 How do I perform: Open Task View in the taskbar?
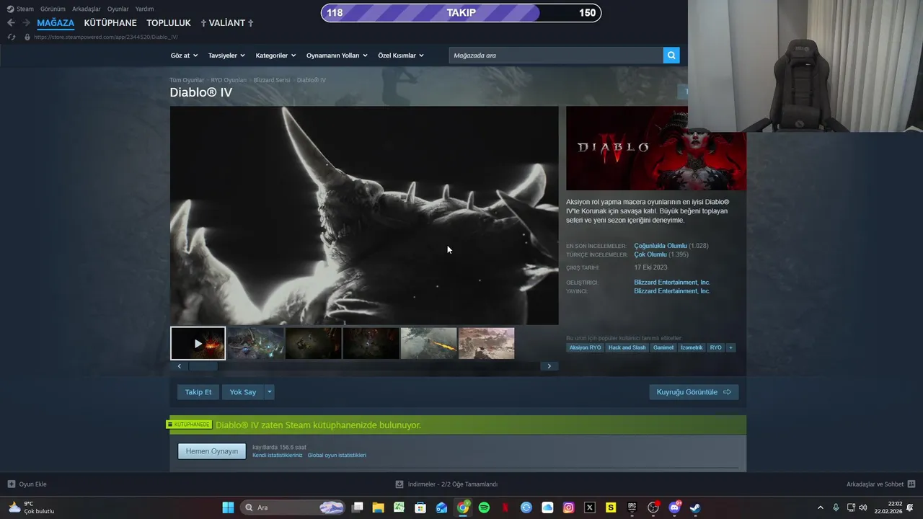pos(357,507)
